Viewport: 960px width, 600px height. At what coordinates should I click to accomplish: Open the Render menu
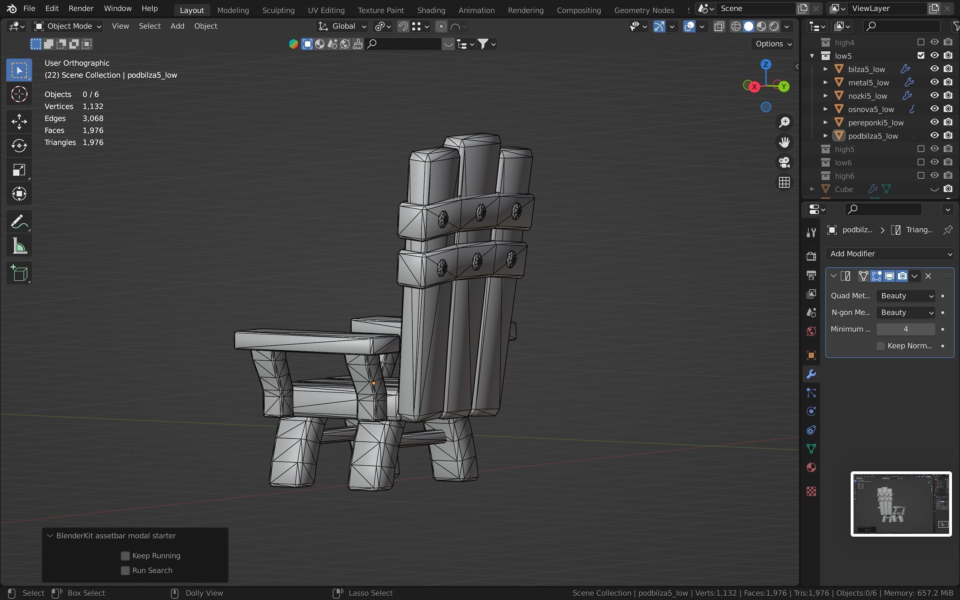[81, 8]
